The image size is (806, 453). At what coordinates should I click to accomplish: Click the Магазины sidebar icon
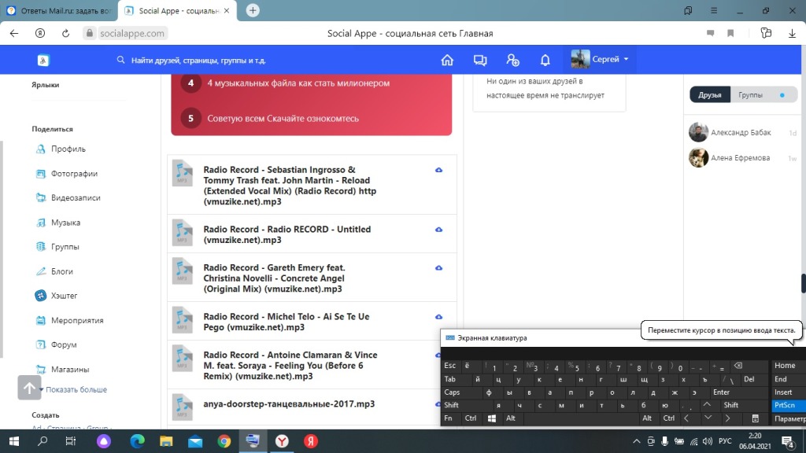(x=41, y=369)
